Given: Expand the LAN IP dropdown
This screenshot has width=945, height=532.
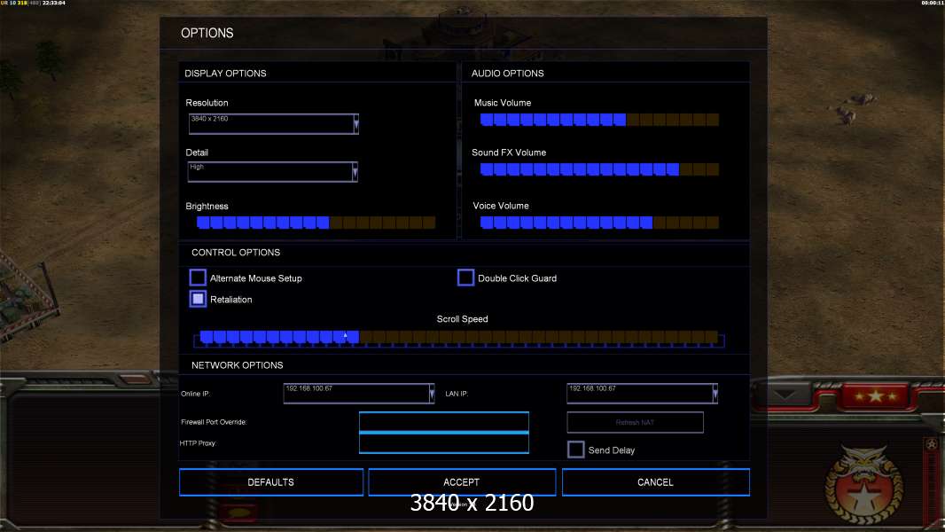Looking at the screenshot, I should (x=715, y=394).
